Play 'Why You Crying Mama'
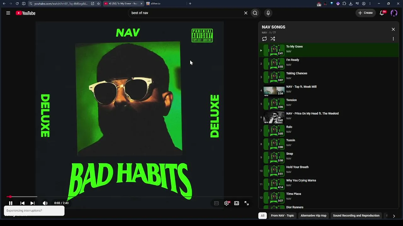 [x=329, y=184]
